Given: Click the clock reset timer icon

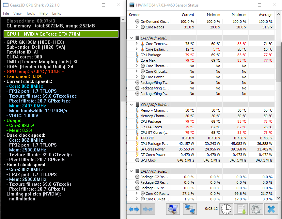Looking at the screenshot, I should (x=226, y=209).
